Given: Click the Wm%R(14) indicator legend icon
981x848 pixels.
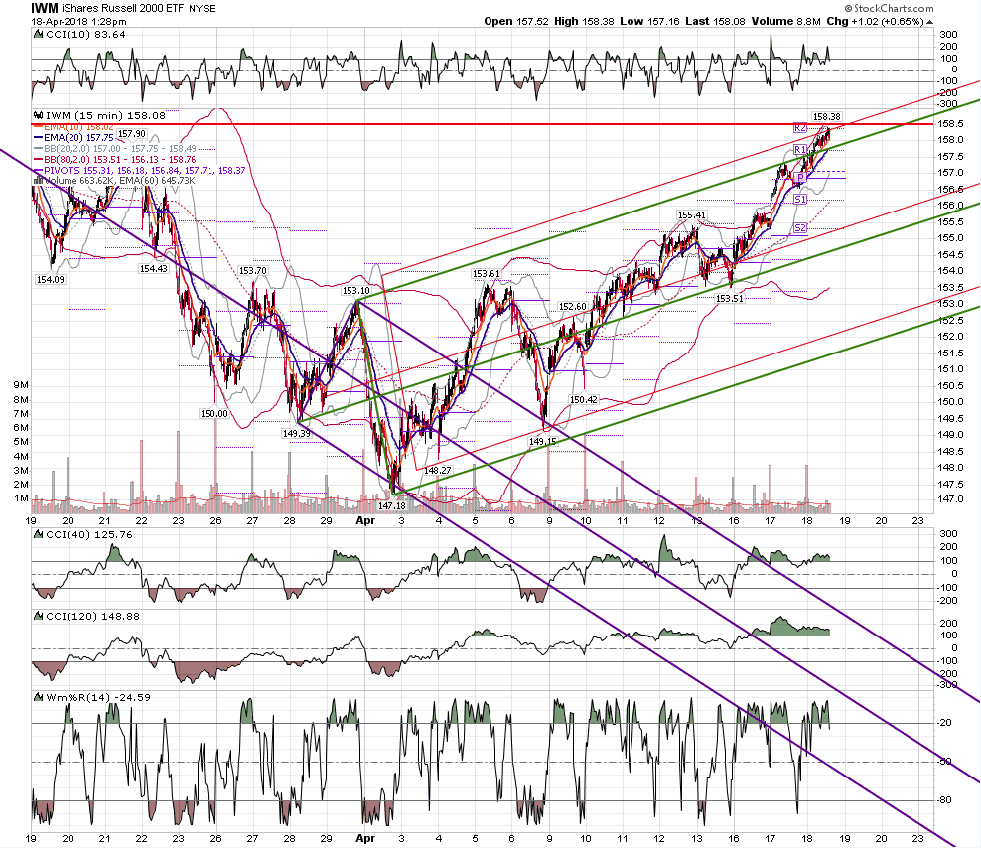Looking at the screenshot, I should (38, 698).
